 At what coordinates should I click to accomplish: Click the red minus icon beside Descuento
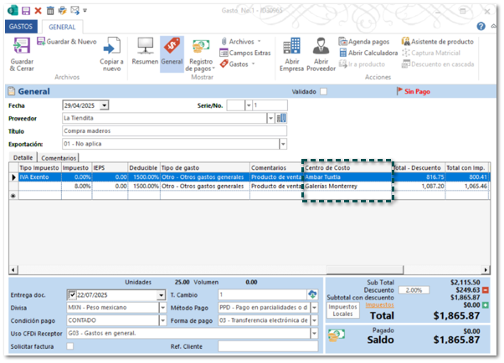(x=486, y=289)
